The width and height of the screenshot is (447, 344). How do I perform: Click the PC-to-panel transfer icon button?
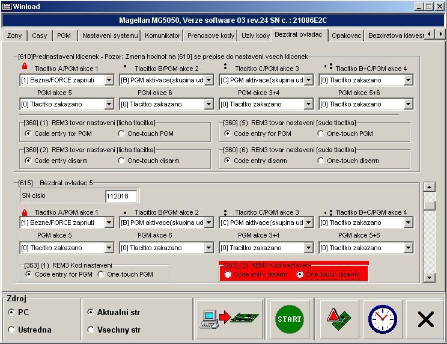pyautogui.click(x=230, y=318)
